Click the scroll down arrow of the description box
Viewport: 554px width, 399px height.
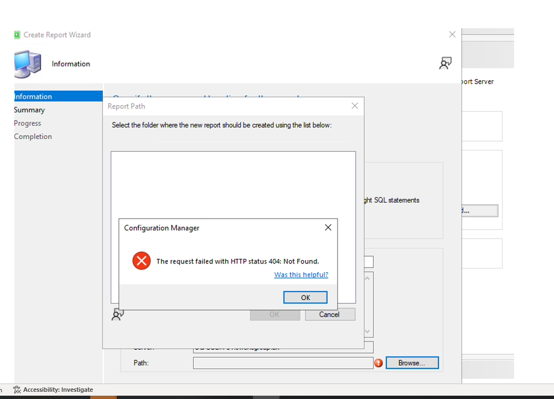tap(367, 331)
